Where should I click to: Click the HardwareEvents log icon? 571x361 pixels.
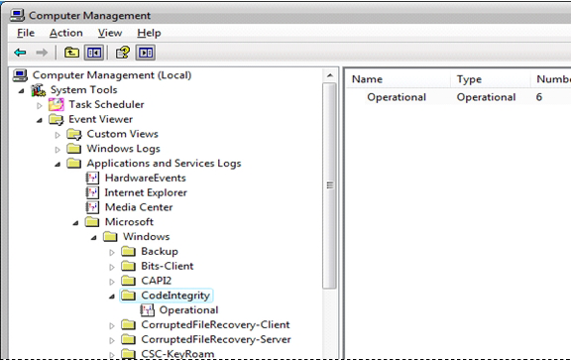[92, 179]
